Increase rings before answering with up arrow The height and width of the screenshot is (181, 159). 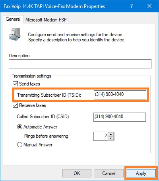[x=111, y=134]
